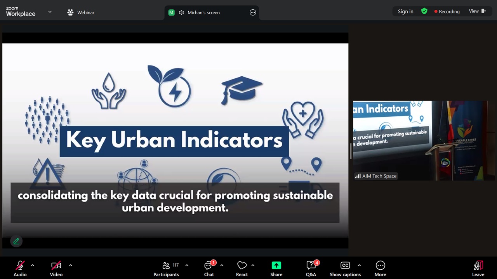
Task: Click the green annotate pencil icon
Action: [16, 241]
